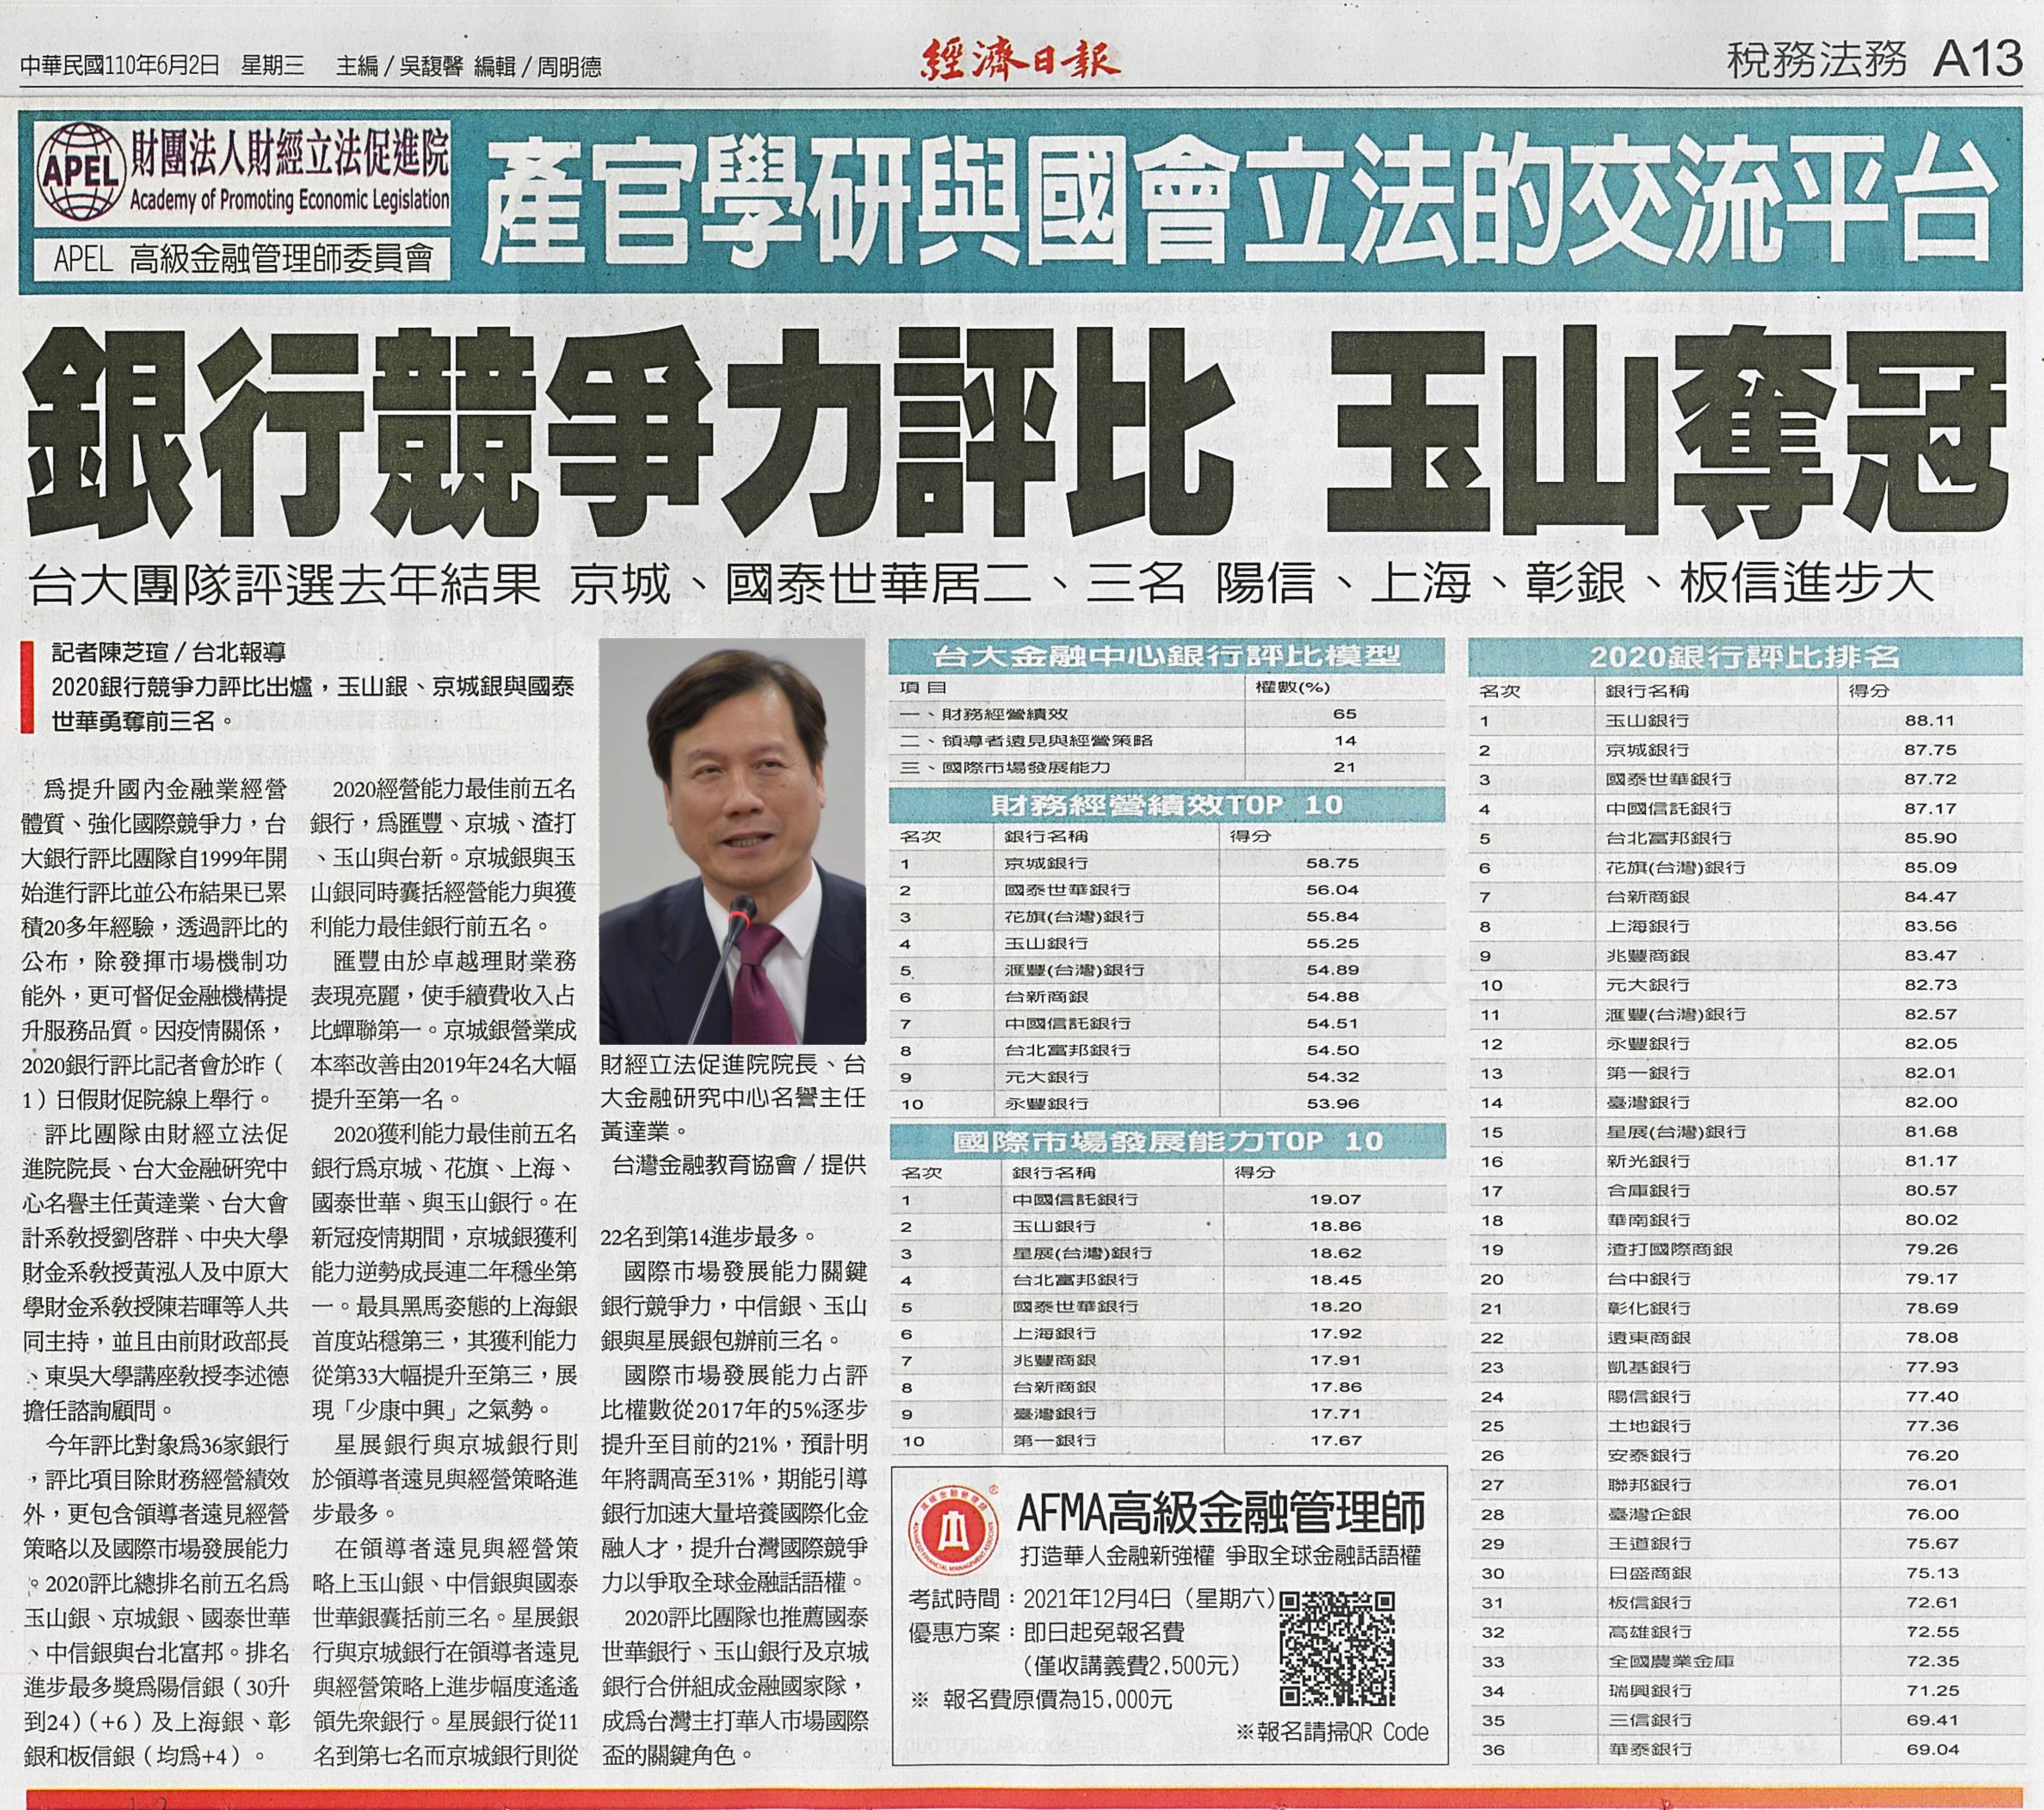Click the red AFMA emblem logo
The image size is (2044, 1810).
coord(955,1529)
